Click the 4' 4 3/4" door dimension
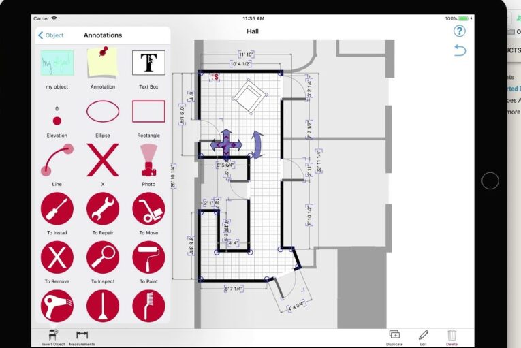Image resolution: width=521 pixels, height=348 pixels. pos(296,306)
